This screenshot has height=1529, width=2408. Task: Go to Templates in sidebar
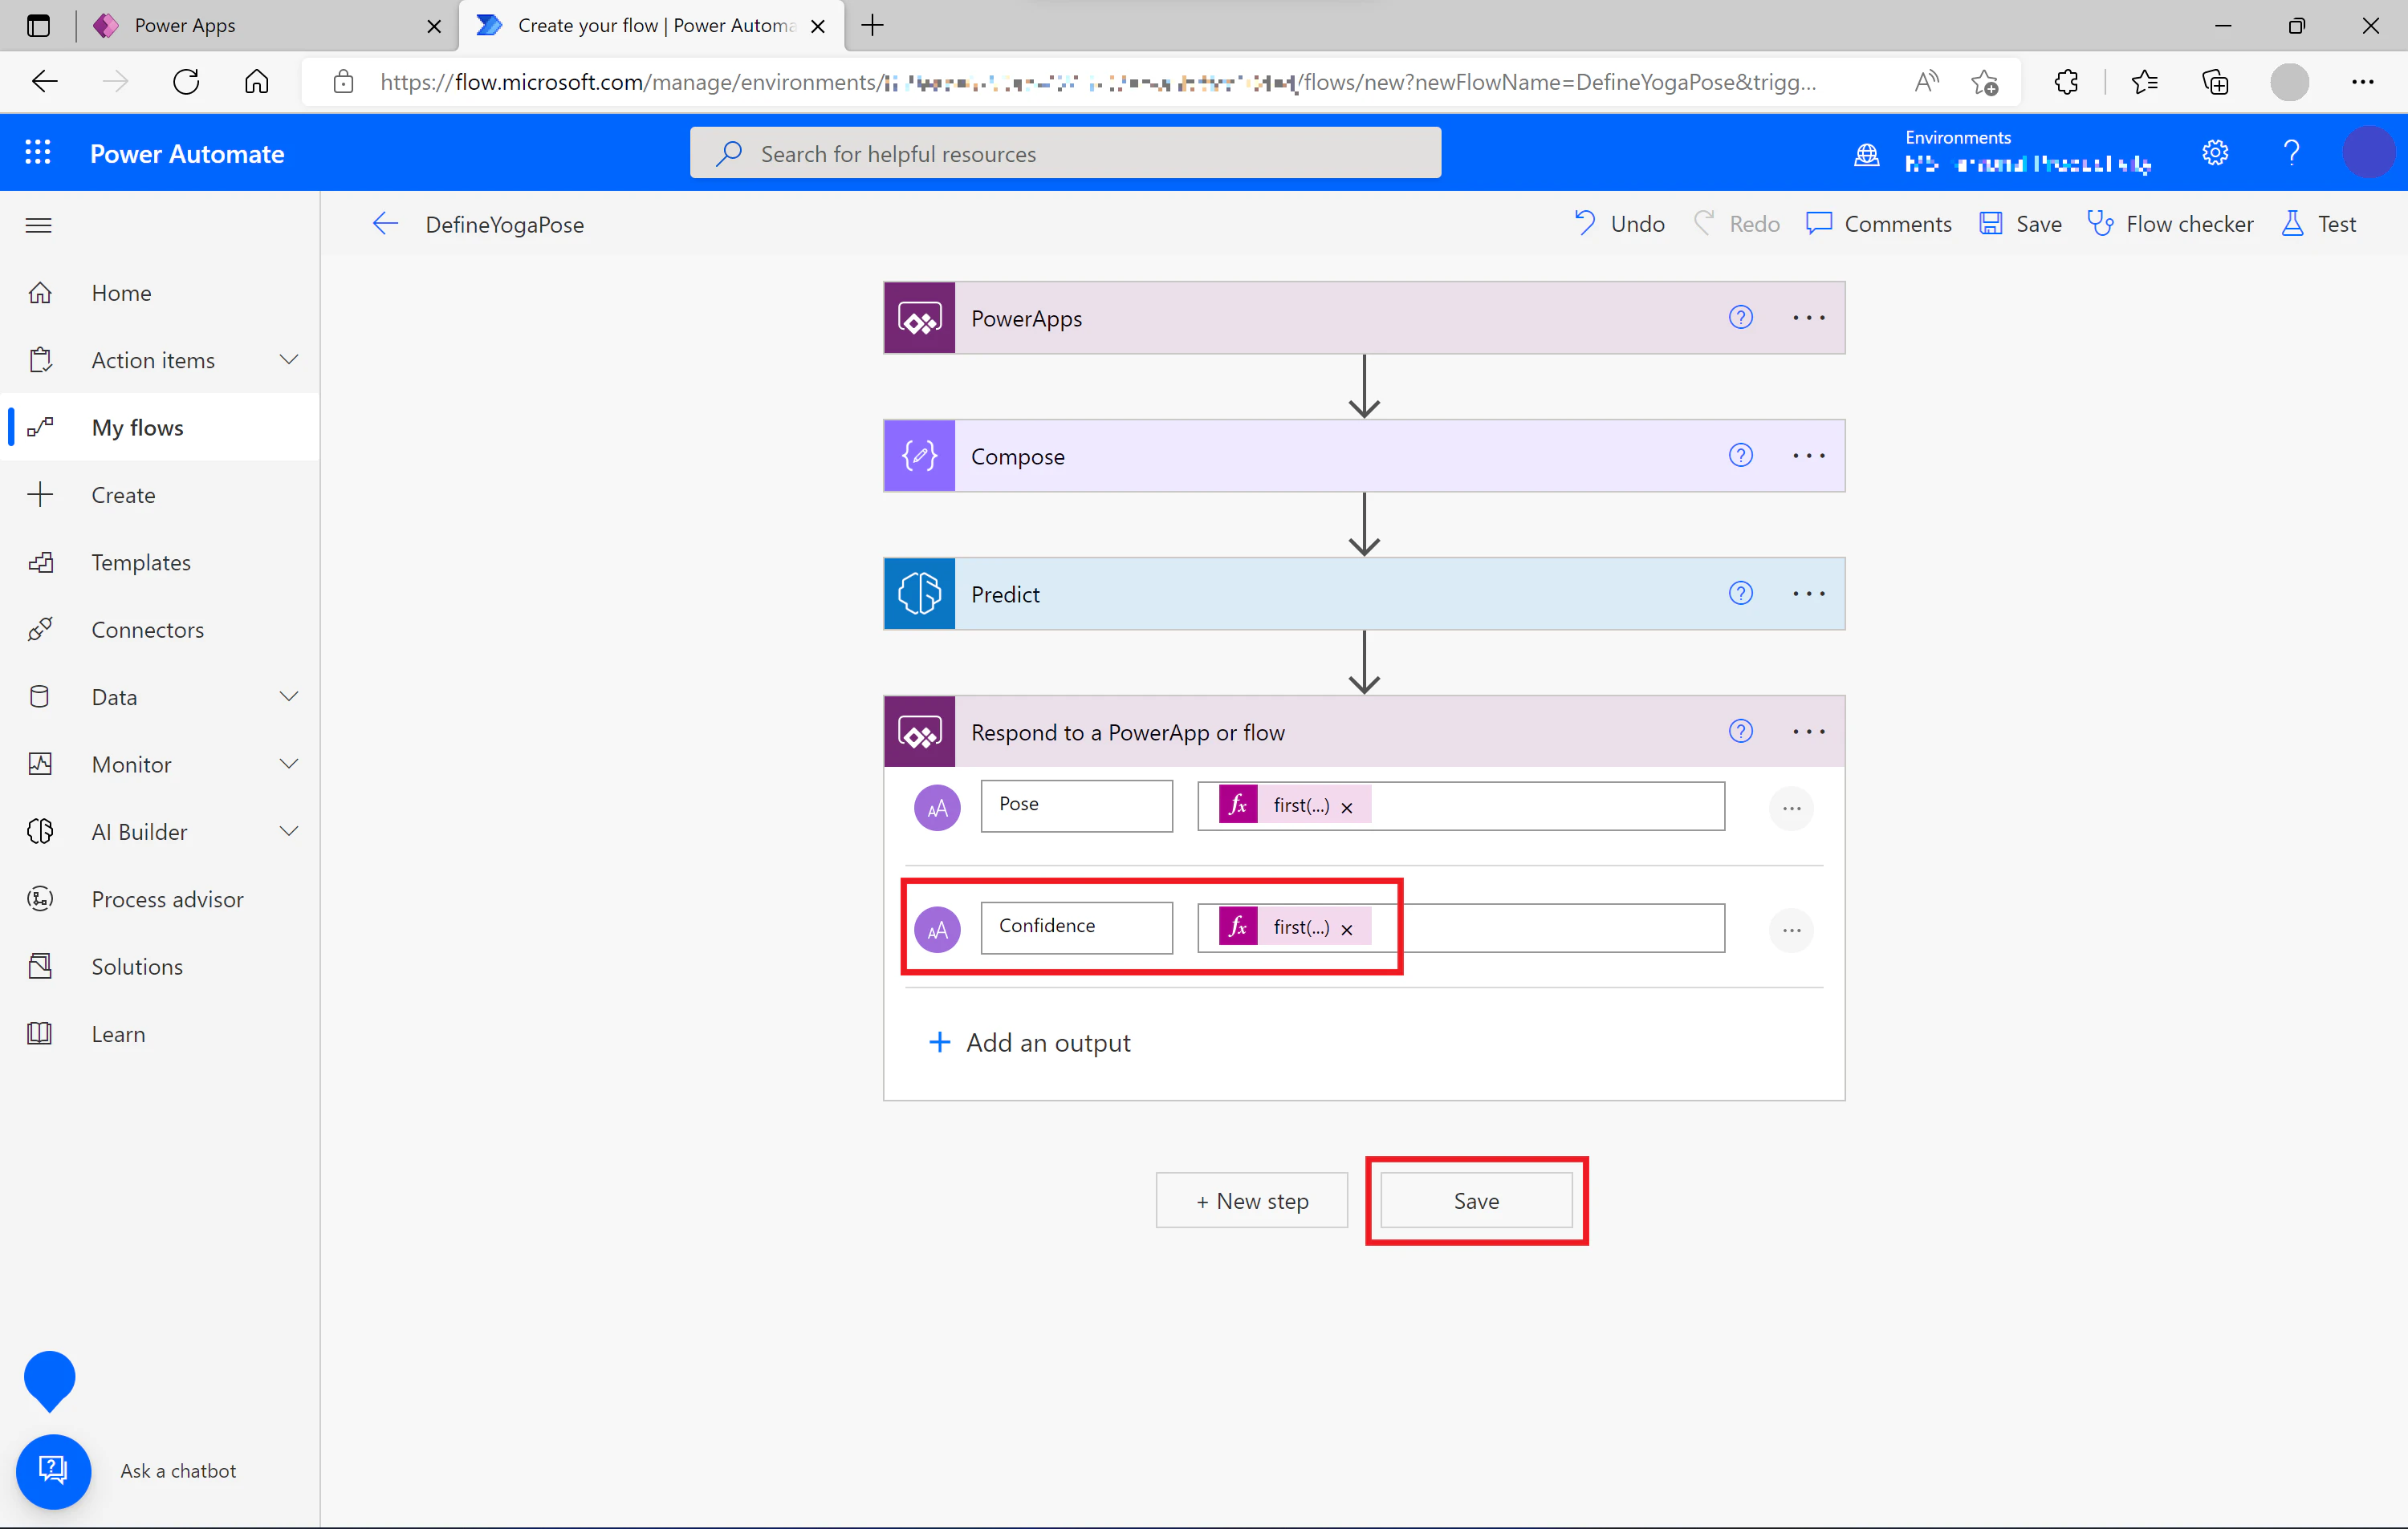pos(140,562)
